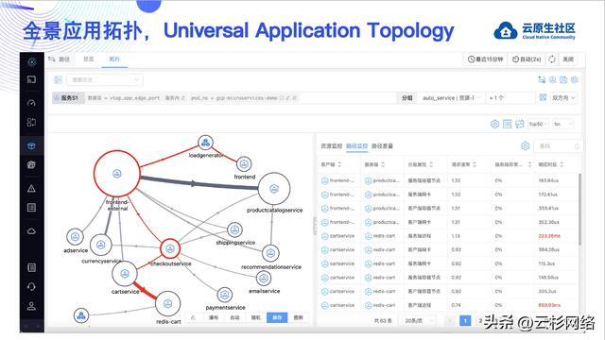Go to page 1 in the pagination

point(465,321)
